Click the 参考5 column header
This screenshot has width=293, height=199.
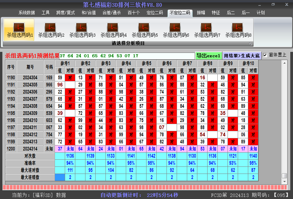(x=146, y=63)
